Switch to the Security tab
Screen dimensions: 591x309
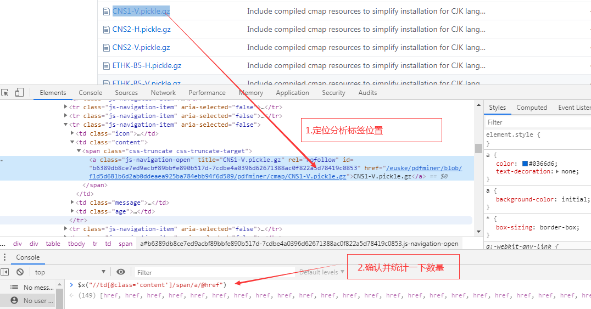point(333,93)
